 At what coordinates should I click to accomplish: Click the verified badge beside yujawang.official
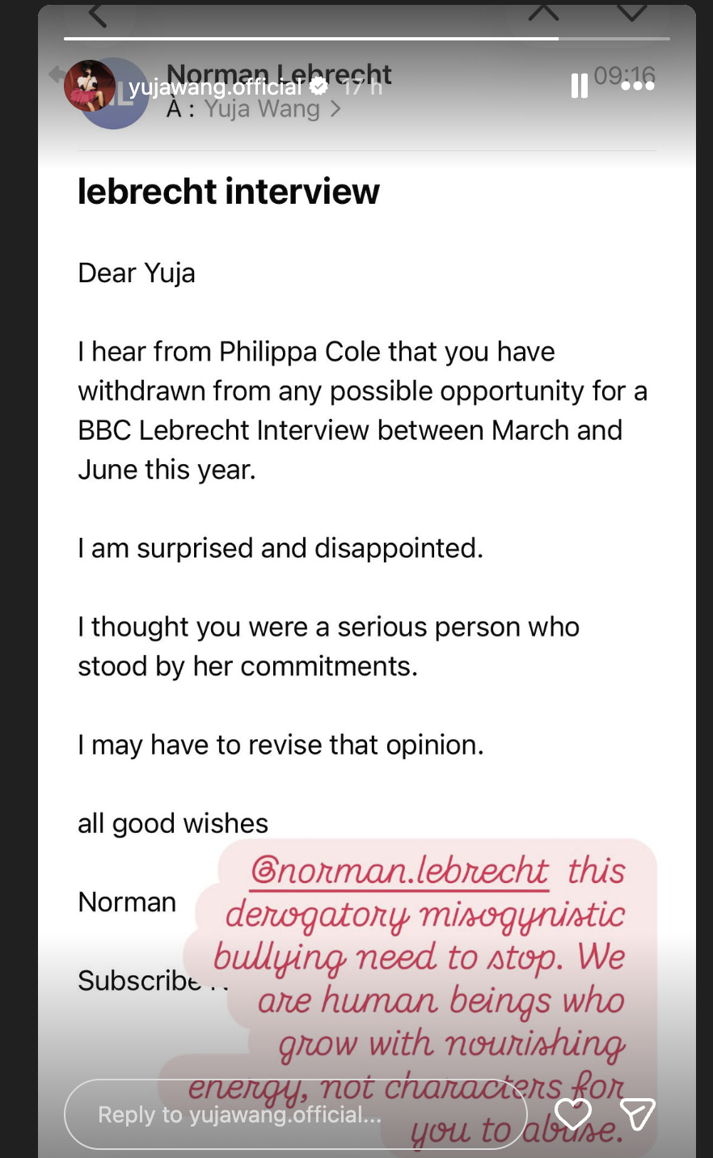[x=319, y=87]
